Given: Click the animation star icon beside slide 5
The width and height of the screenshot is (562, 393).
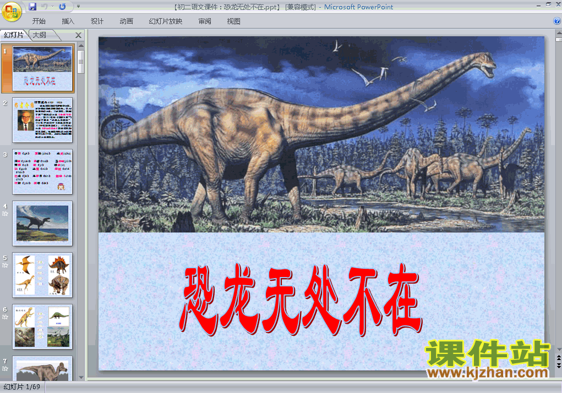Looking at the screenshot, I should point(5,265).
